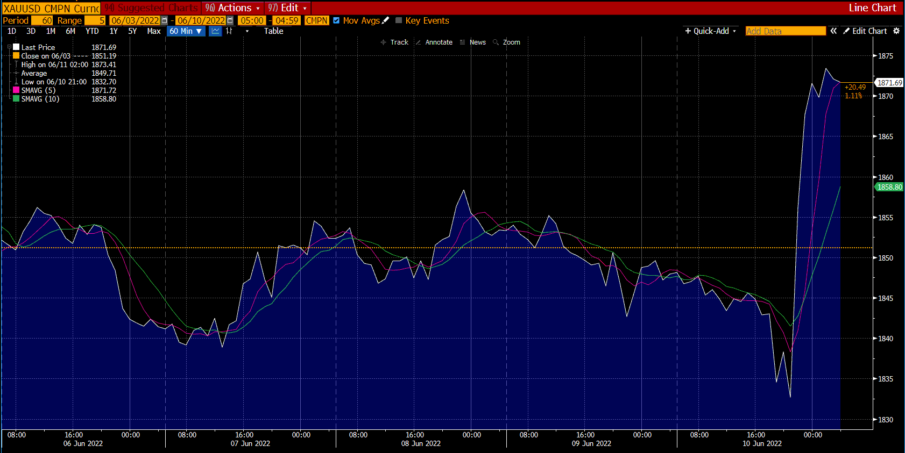Click the double-chevron collapse icon
The width and height of the screenshot is (905, 453).
[833, 31]
